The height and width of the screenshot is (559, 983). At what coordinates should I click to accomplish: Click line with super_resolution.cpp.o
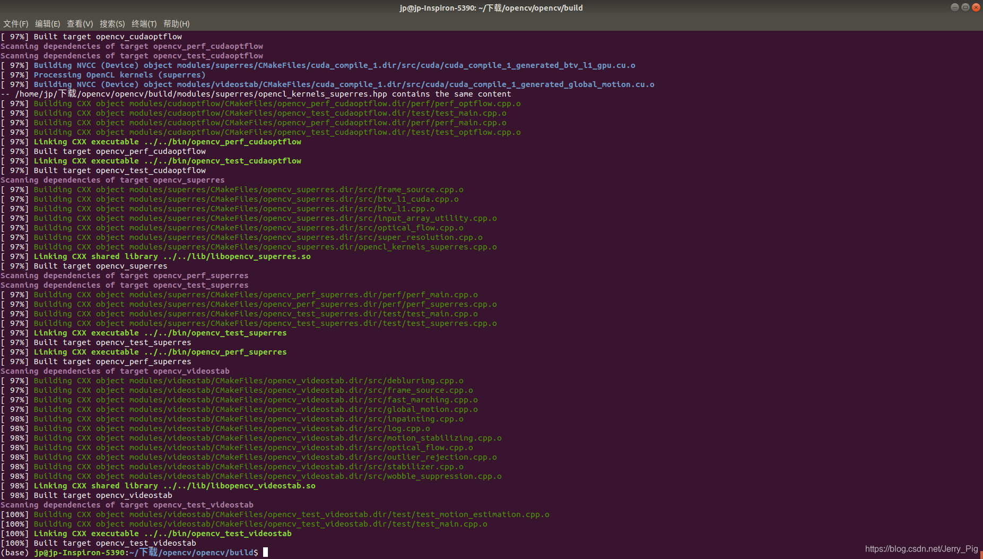pyautogui.click(x=241, y=237)
